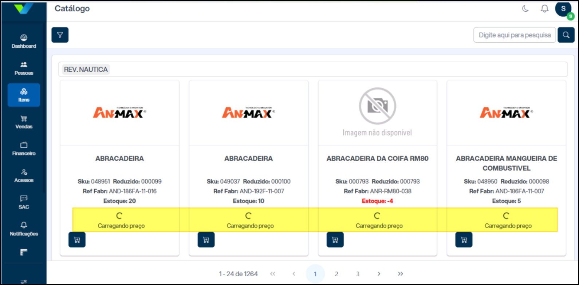Click the ruler icon in sidebar
The width and height of the screenshot is (579, 285).
click(x=24, y=252)
